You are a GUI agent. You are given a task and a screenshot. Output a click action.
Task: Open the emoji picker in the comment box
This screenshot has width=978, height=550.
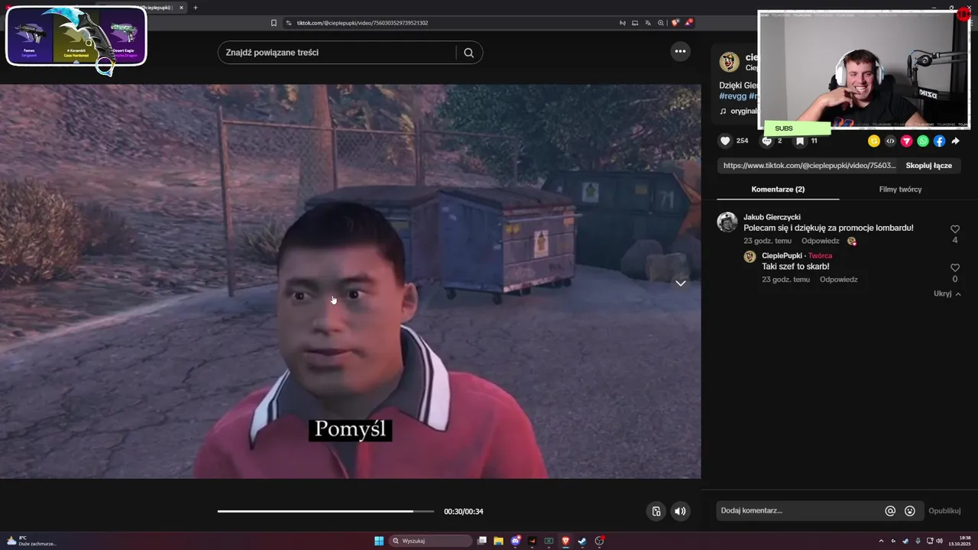point(909,511)
